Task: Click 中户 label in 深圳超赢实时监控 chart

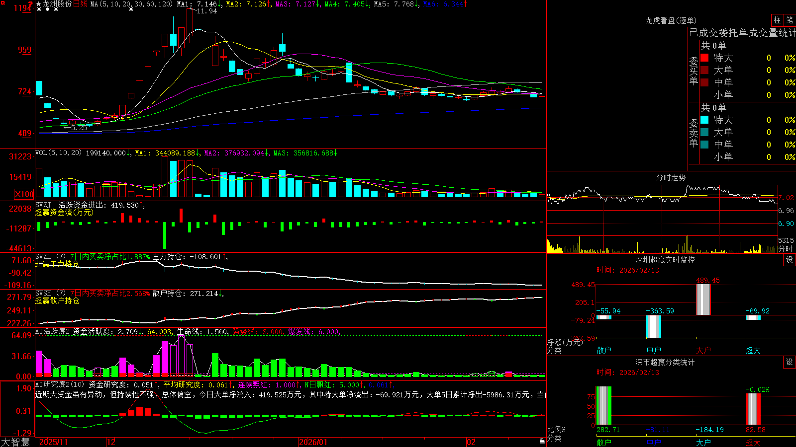Action: pyautogui.click(x=653, y=350)
